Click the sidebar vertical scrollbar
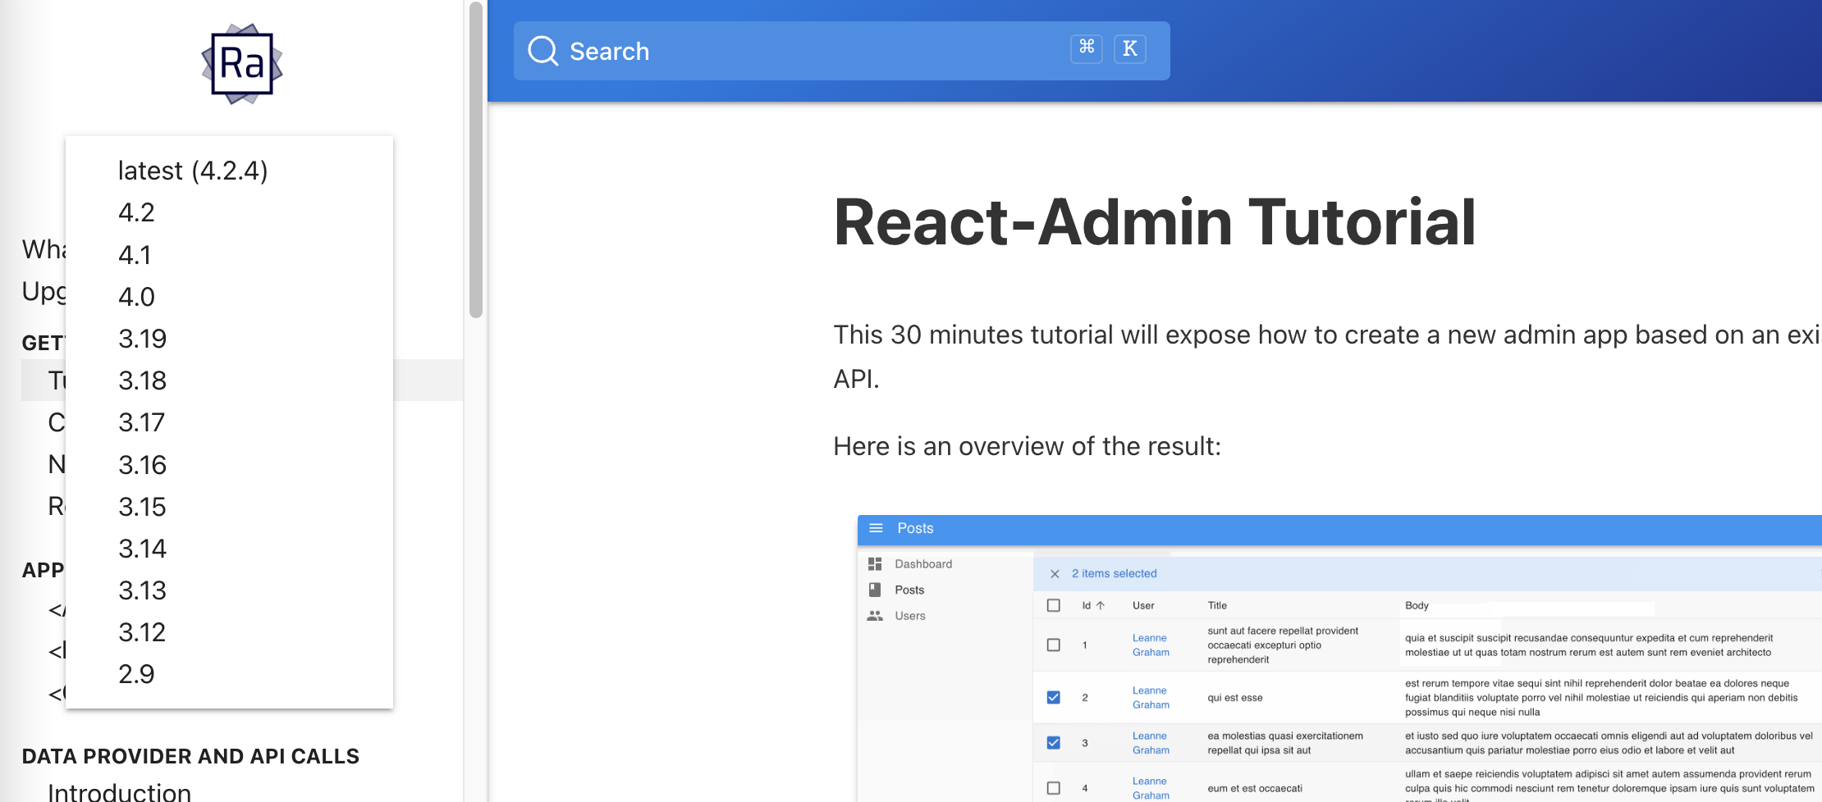 (476, 160)
